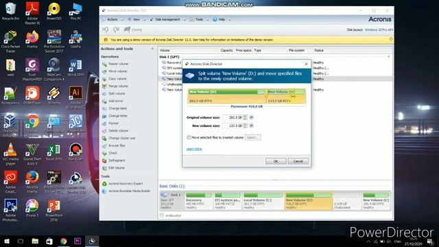Click the Original volume size stepper arrows
This screenshot has height=247, width=439.
[x=246, y=117]
